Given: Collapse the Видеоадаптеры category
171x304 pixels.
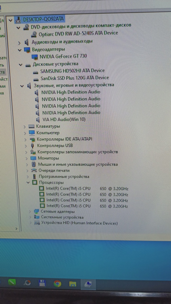Looking at the screenshot, I should coord(20,50).
